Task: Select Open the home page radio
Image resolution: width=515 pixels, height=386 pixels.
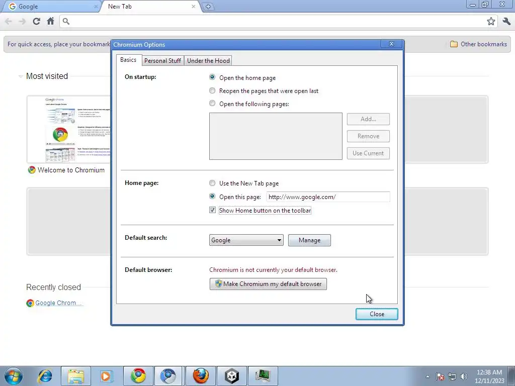Action: [212, 77]
